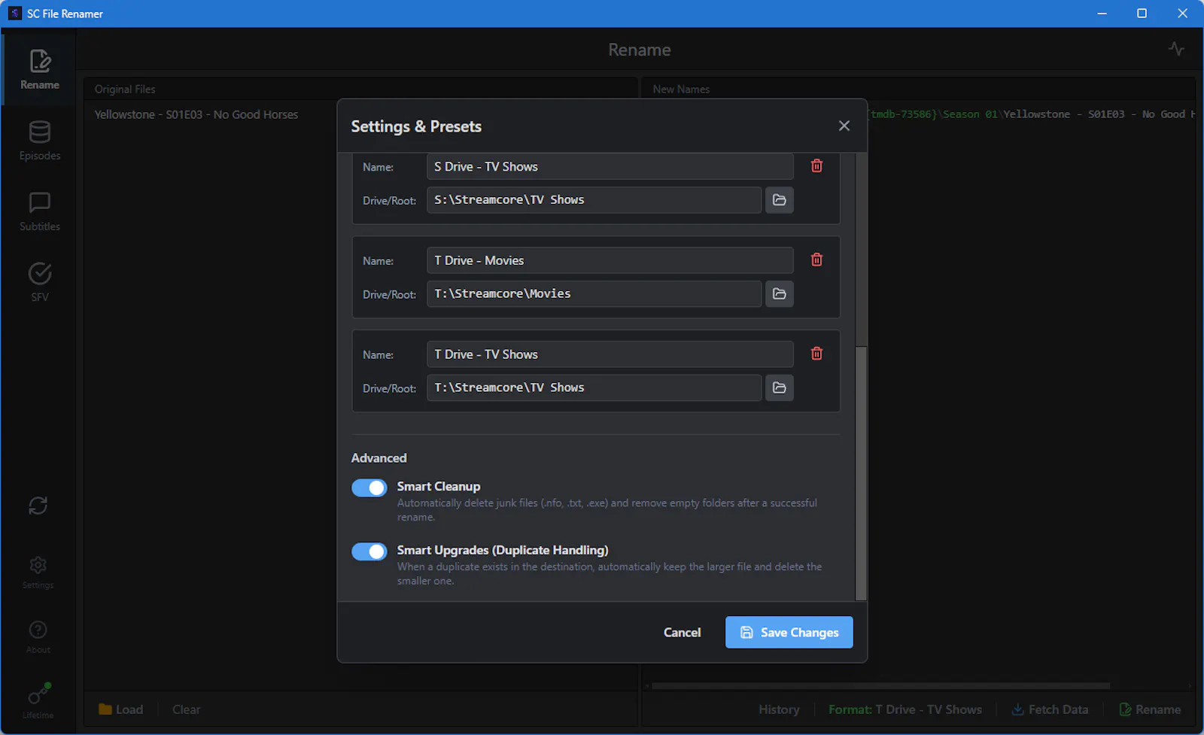1204x735 pixels.
Task: Click the Advanced section heading
Action: click(x=379, y=458)
